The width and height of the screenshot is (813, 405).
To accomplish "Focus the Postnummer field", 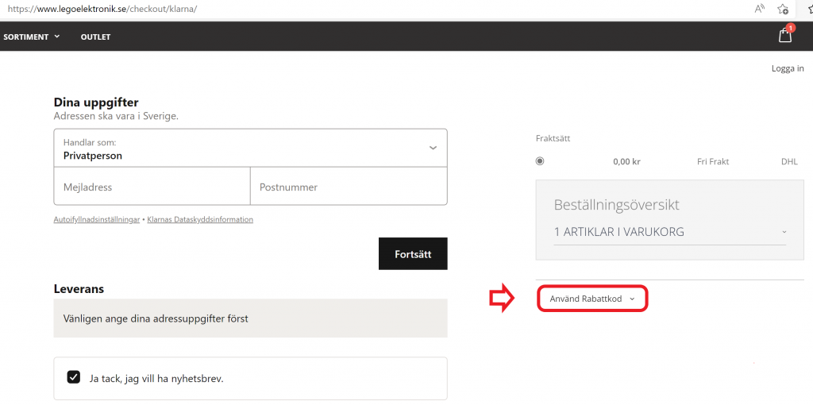I will (349, 187).
